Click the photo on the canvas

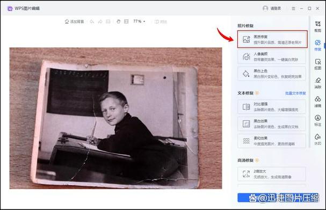tap(115, 118)
